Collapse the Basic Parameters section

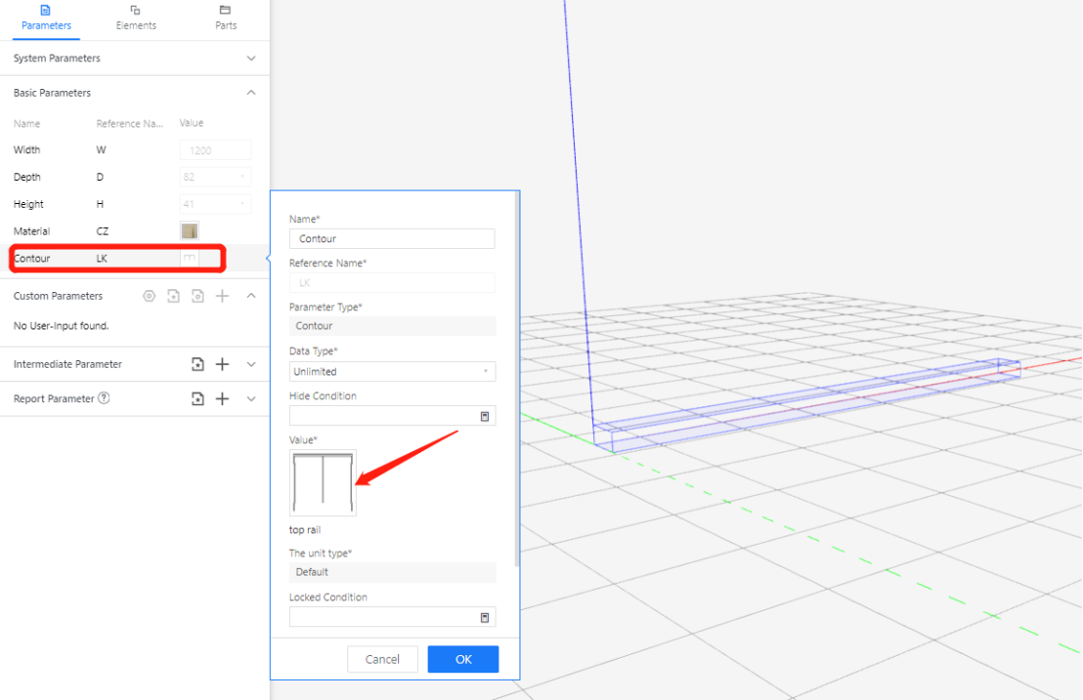point(251,93)
